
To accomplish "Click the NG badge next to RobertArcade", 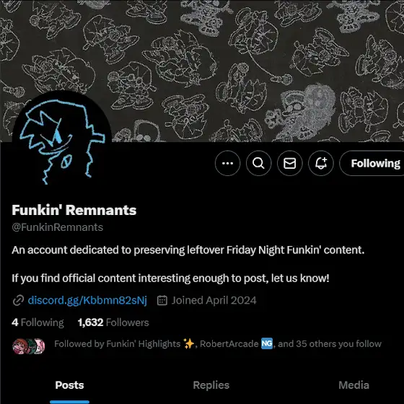I will point(267,343).
